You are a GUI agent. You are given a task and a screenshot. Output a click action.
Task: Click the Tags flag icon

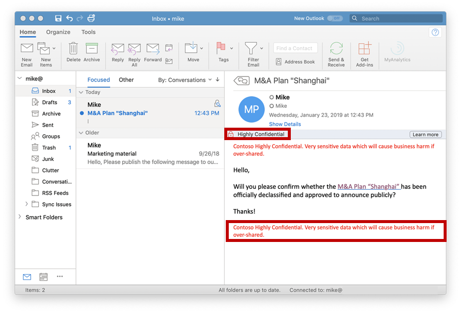point(221,48)
